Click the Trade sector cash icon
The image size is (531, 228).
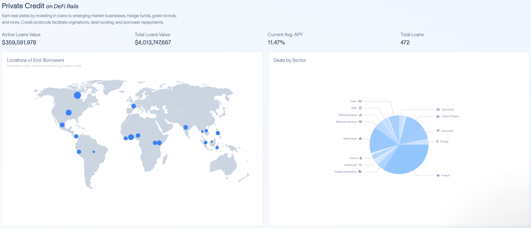pos(360,101)
